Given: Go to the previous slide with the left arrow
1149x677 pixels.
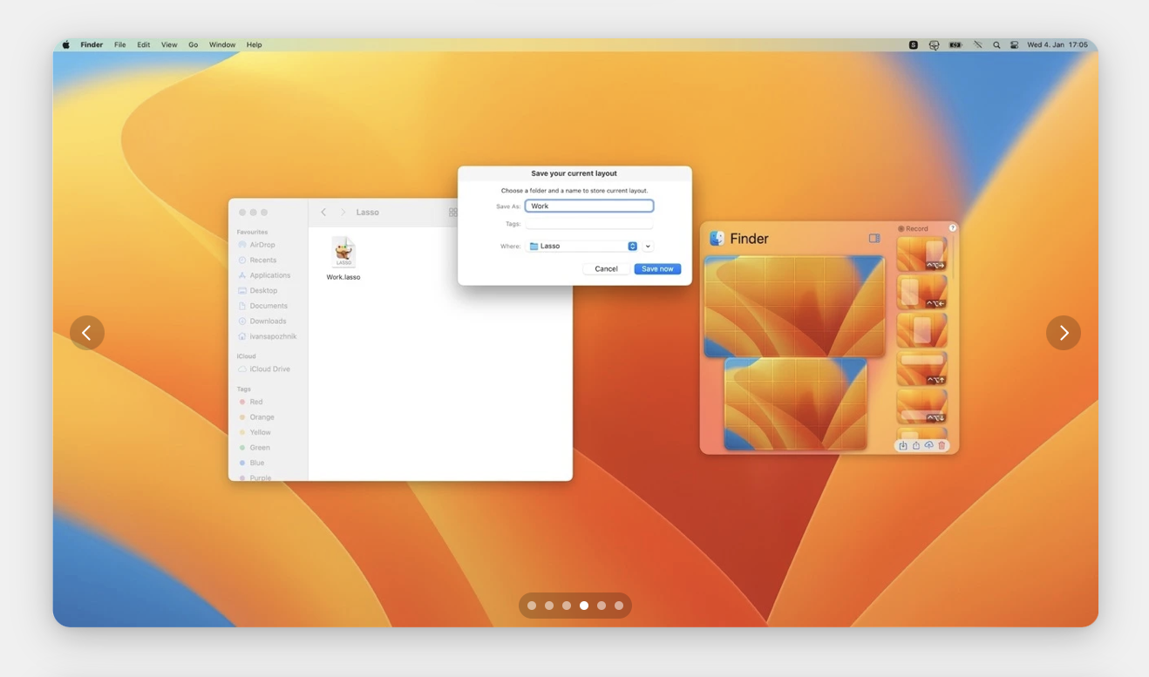Looking at the screenshot, I should pyautogui.click(x=86, y=333).
